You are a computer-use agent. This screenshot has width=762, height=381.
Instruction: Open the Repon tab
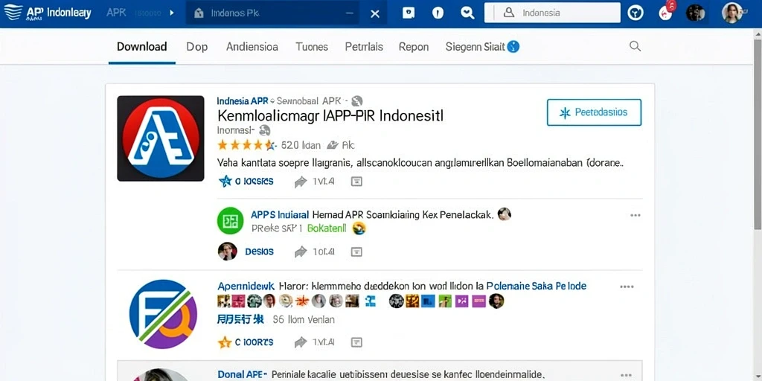coord(414,47)
